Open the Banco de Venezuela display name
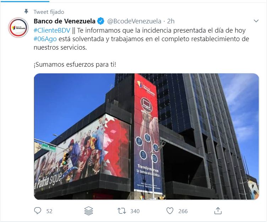The image size is (267, 222). pyautogui.click(x=65, y=21)
